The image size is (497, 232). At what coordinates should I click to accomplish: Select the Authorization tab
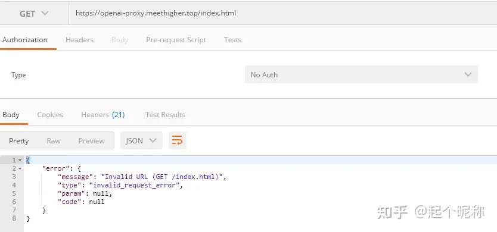click(25, 40)
